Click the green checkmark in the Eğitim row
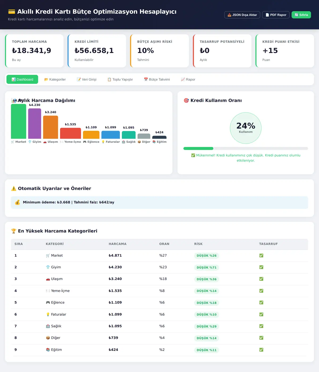319x372 pixels. point(261,350)
